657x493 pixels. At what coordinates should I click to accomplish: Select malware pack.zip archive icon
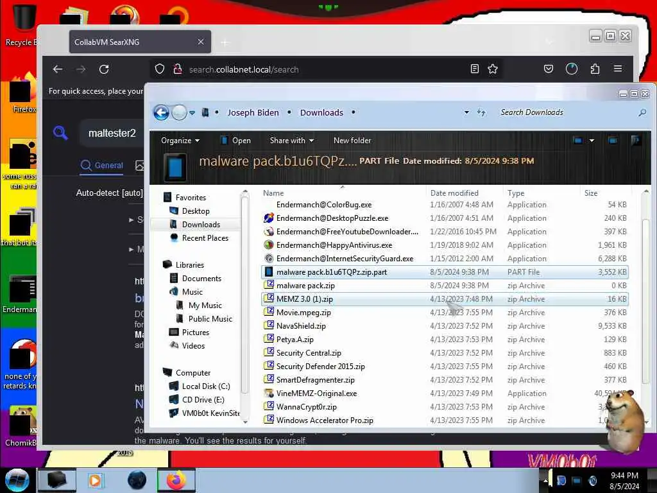point(269,286)
